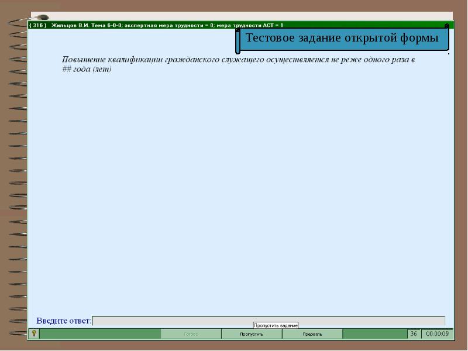Click the Пропустить задание tooltip
Viewport: 468px width, 351px height.
(x=276, y=325)
